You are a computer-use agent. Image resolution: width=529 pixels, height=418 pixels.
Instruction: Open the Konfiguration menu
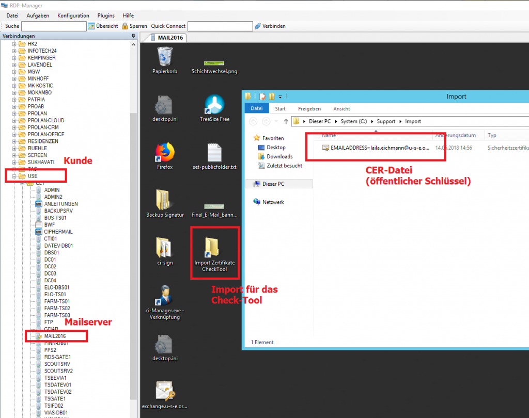tap(73, 15)
